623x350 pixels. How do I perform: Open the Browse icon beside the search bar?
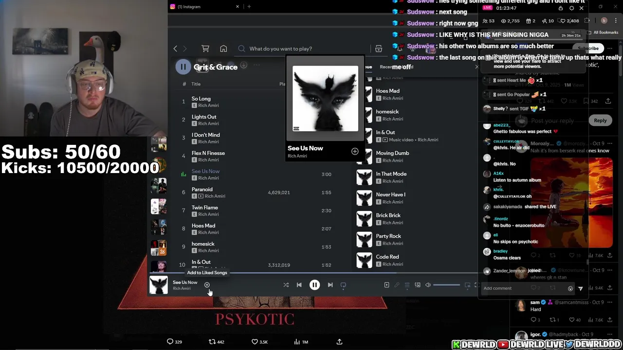378,49
